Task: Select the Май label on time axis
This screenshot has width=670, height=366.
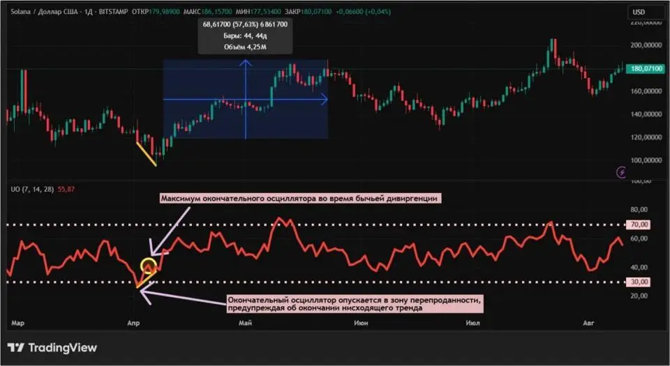Action: pos(245,323)
